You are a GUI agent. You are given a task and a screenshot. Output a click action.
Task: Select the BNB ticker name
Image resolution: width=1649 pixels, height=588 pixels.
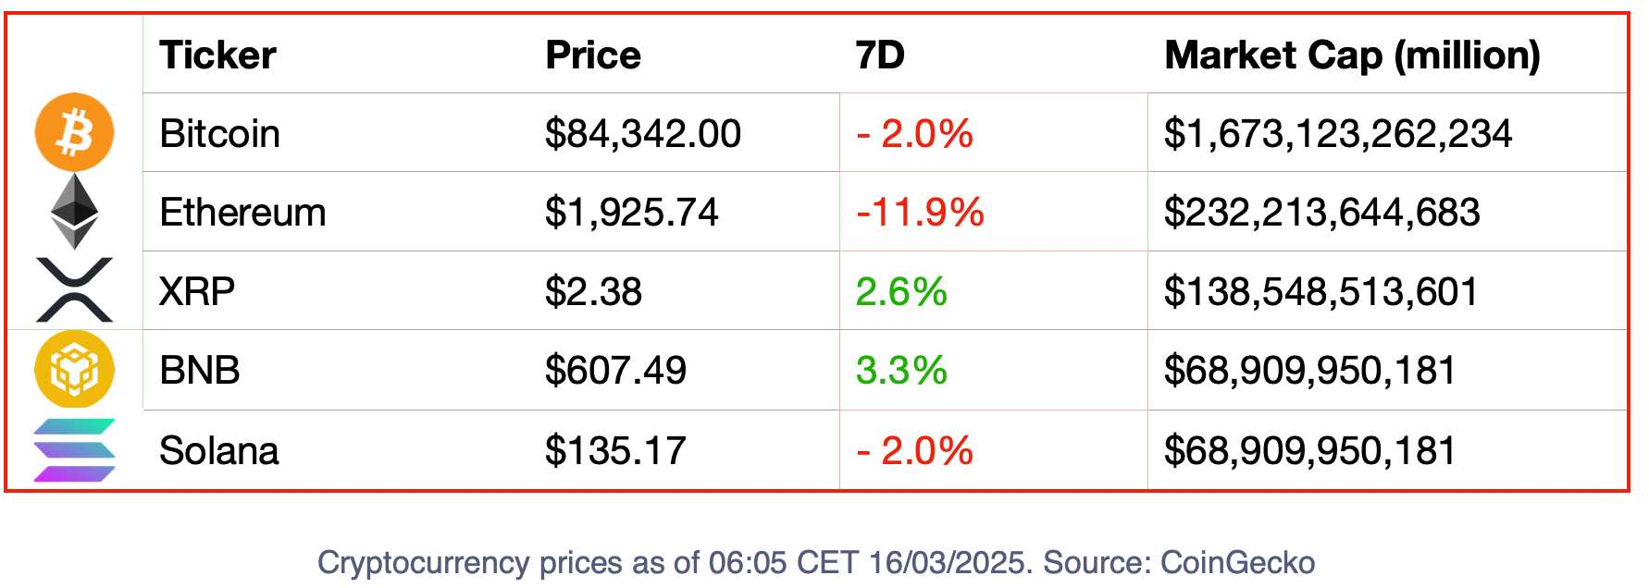point(200,371)
